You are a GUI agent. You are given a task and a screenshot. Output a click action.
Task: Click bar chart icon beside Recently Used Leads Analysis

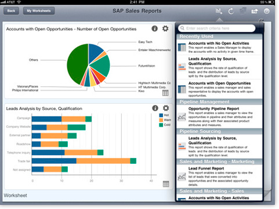point(182,67)
